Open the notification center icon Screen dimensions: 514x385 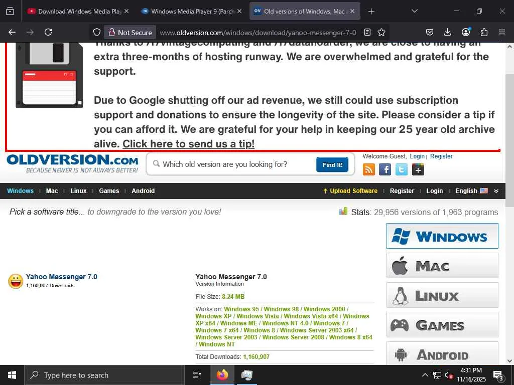tap(498, 375)
